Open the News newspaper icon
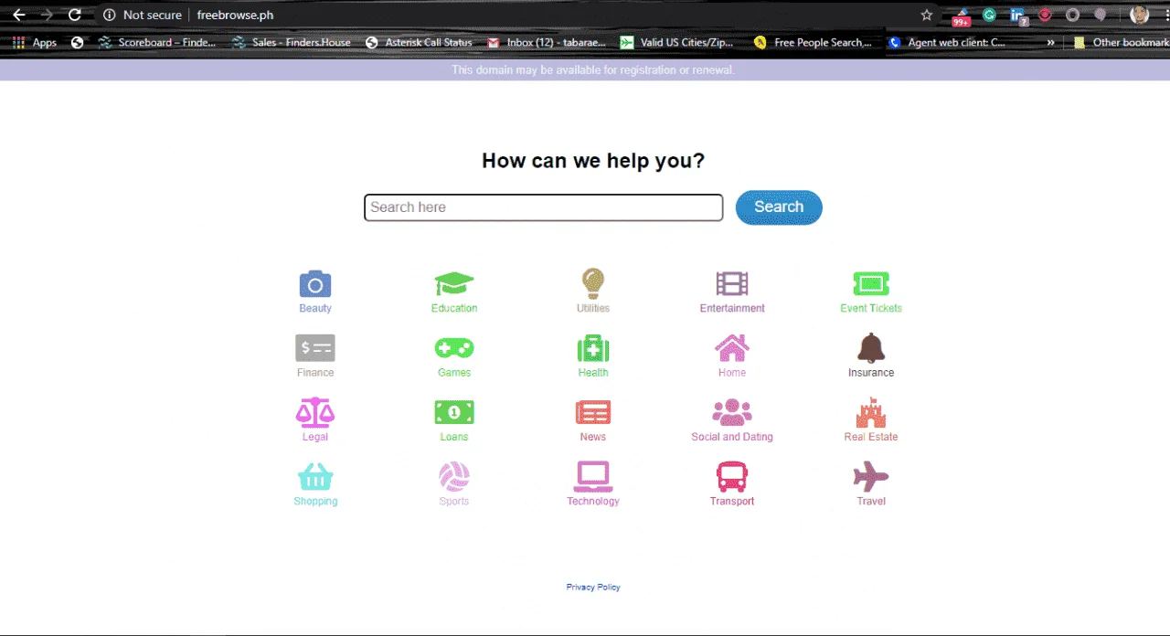 click(593, 412)
